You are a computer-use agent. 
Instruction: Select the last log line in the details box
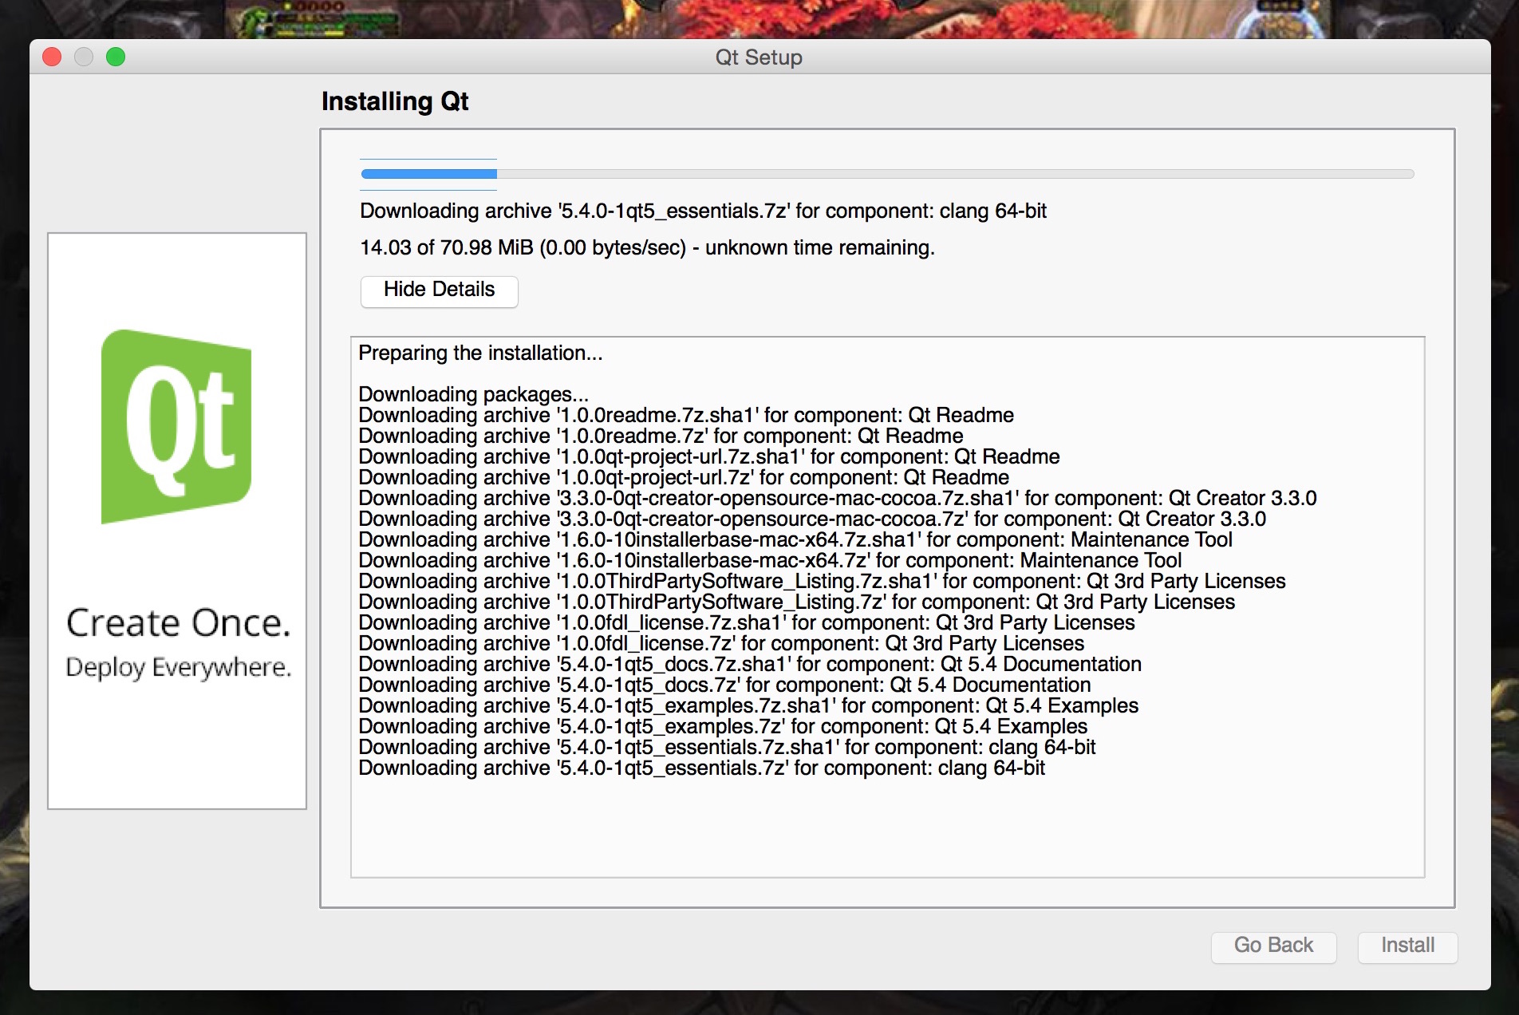point(701,768)
